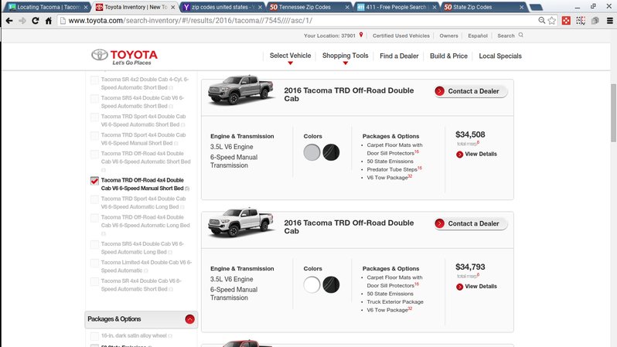This screenshot has height=347, width=617.
Task: Check Tacoma SR 4x2 Double Cab 4-Cyl checkbox
Action: 94,80
